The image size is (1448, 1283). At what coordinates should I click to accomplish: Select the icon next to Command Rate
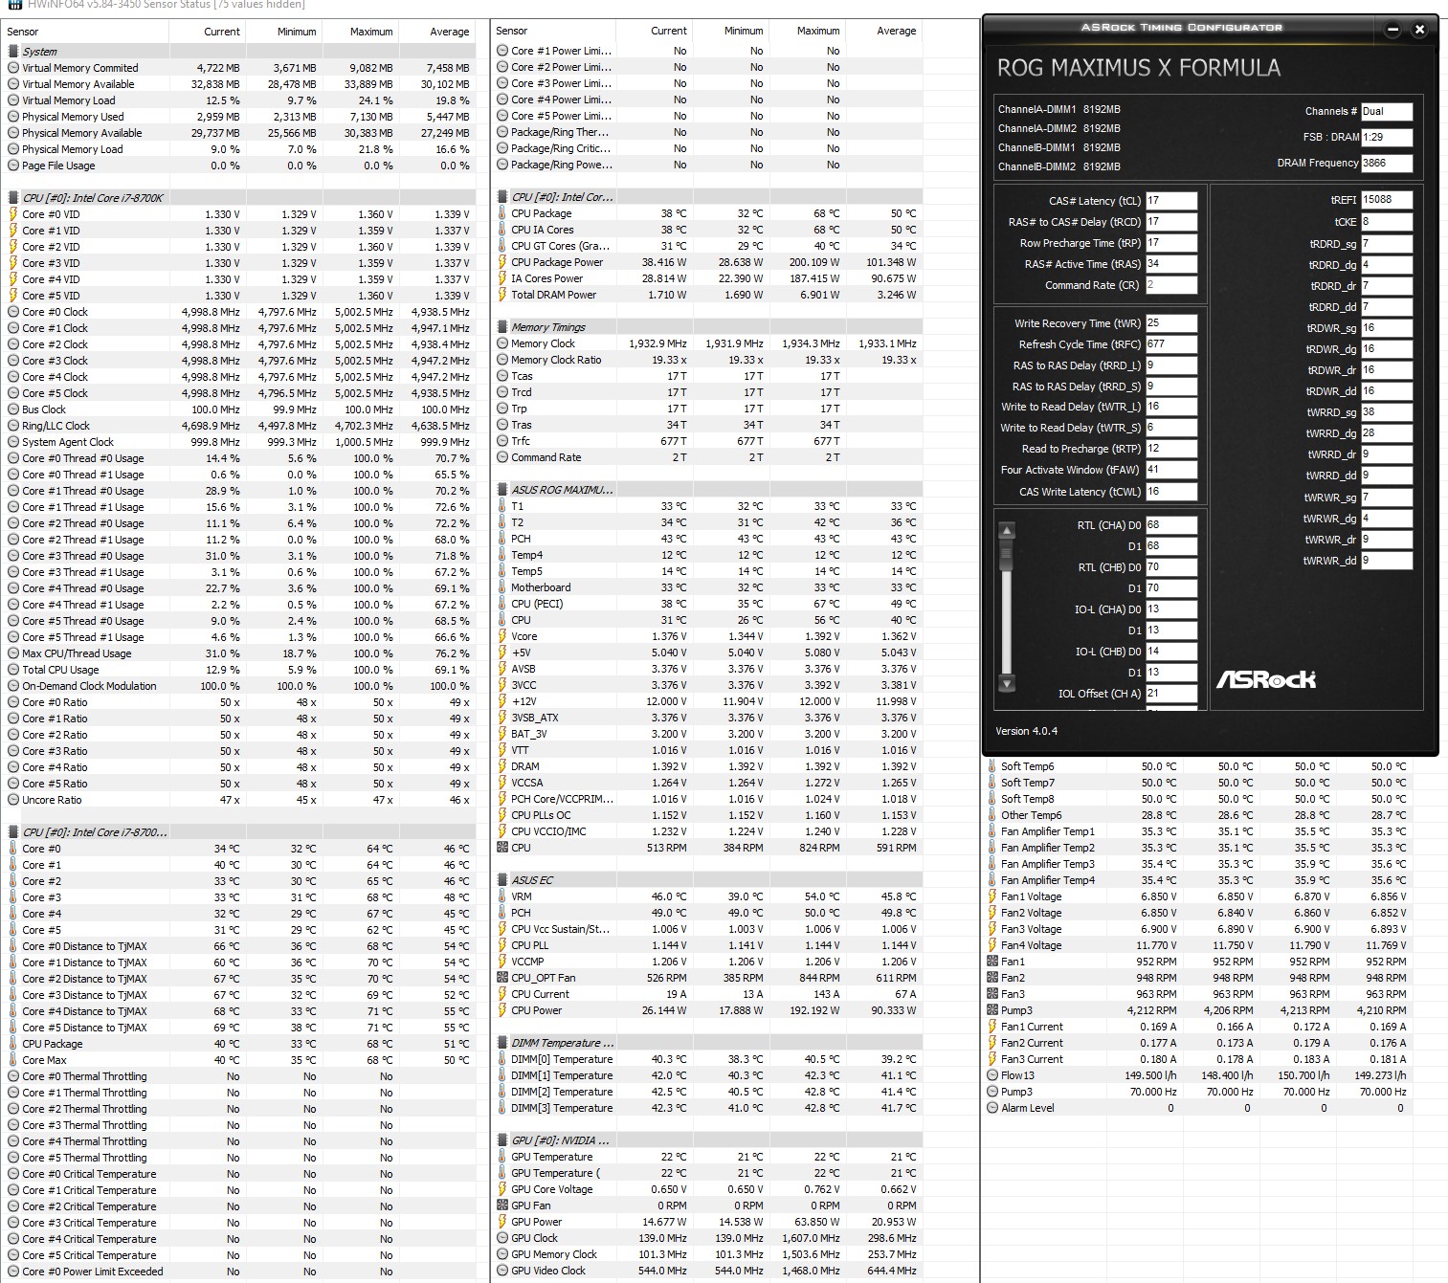click(x=502, y=457)
